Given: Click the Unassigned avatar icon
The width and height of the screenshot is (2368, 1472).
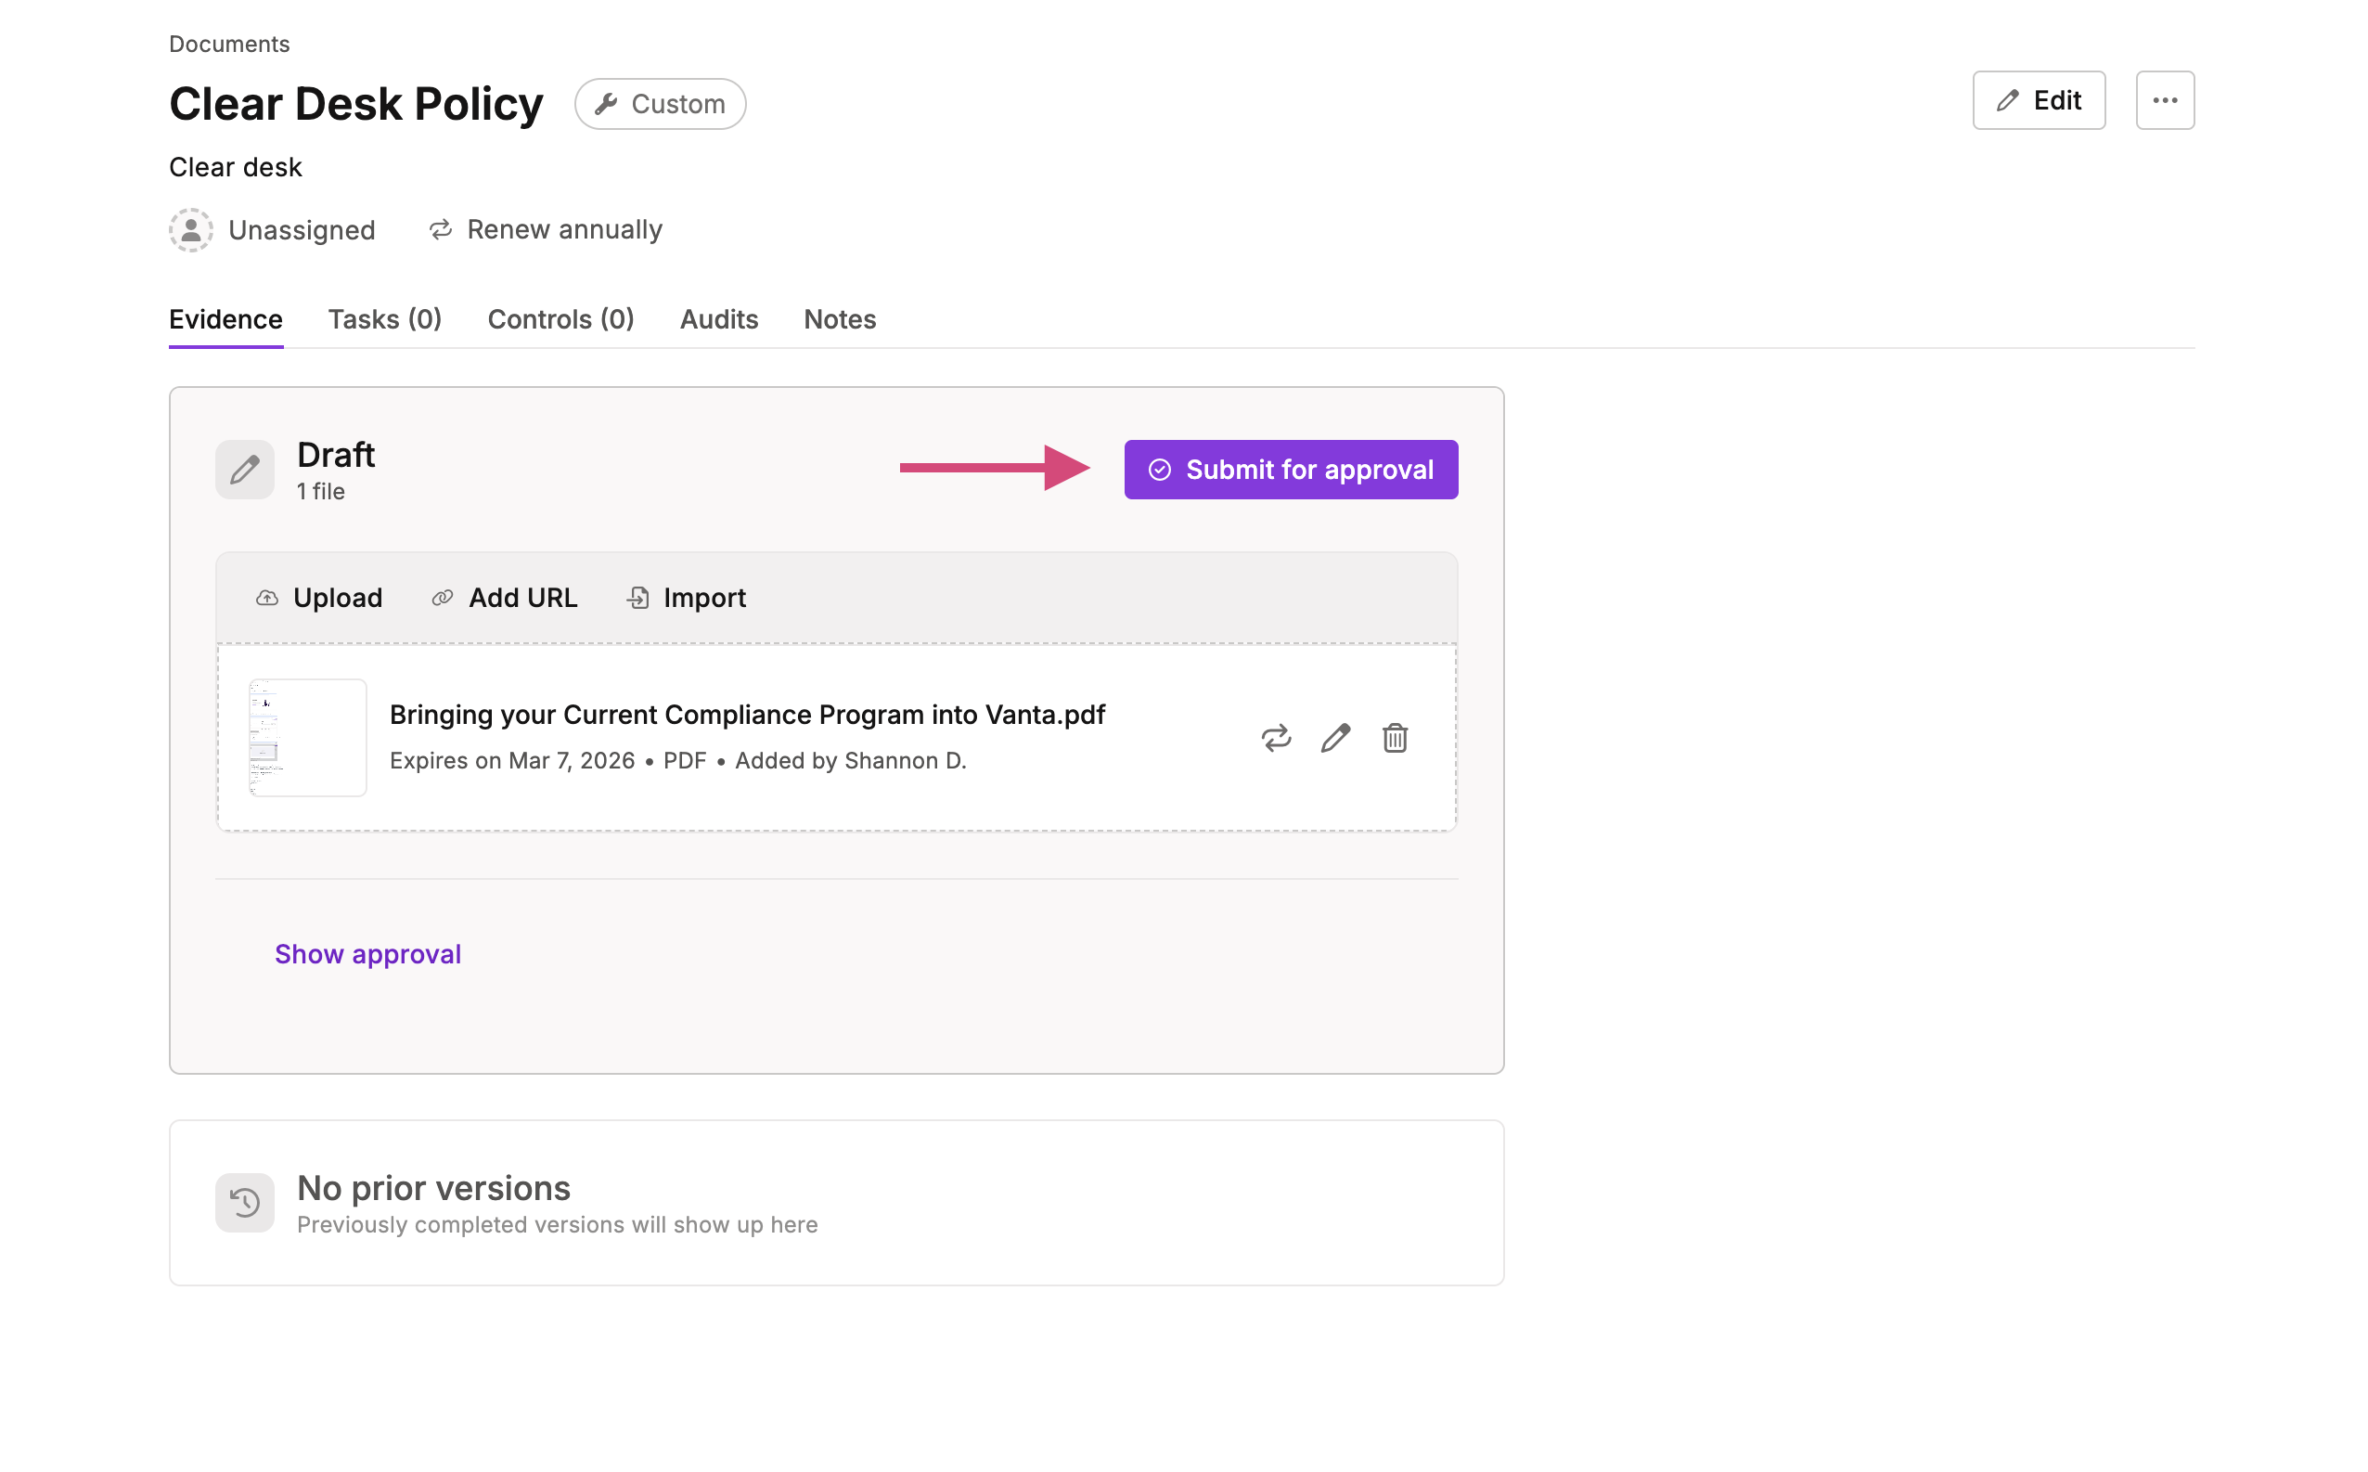Looking at the screenshot, I should 191,230.
